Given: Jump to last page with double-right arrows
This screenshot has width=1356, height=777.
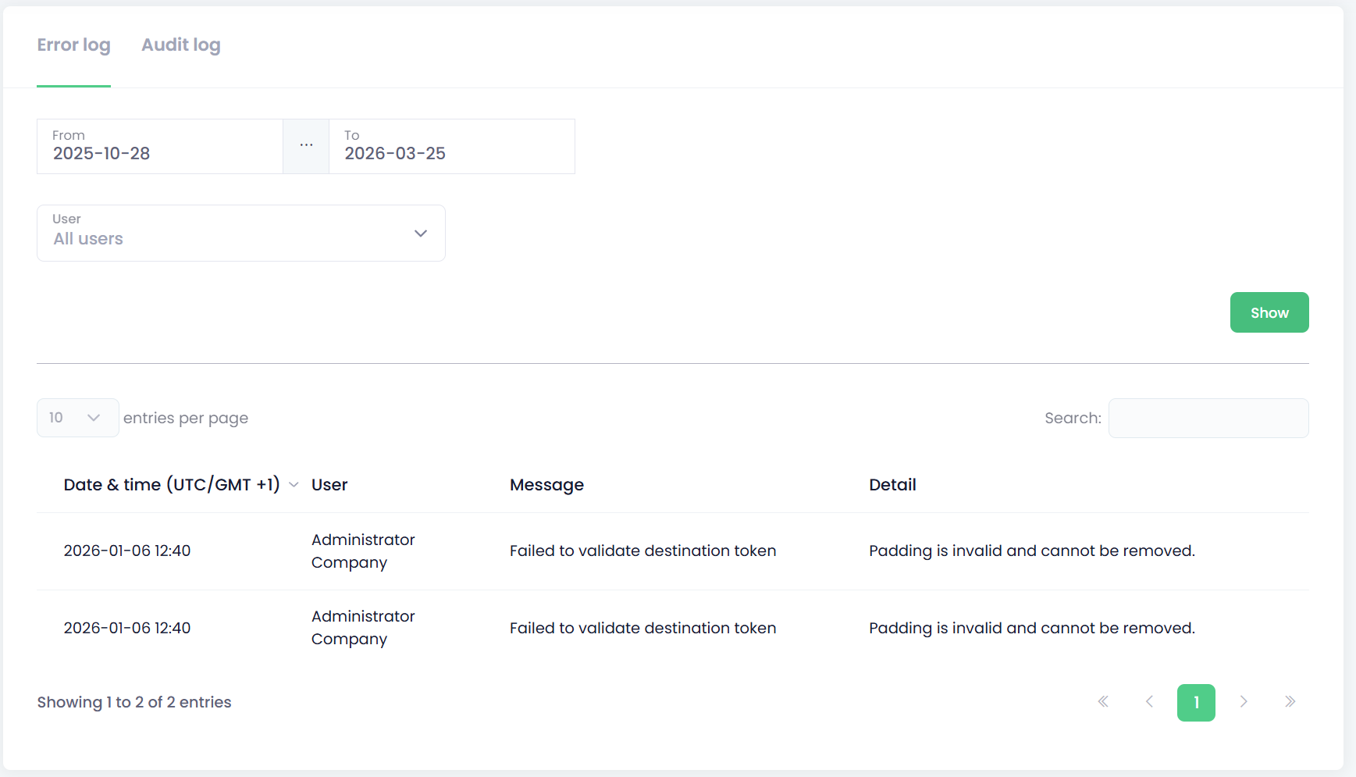Looking at the screenshot, I should pos(1290,702).
